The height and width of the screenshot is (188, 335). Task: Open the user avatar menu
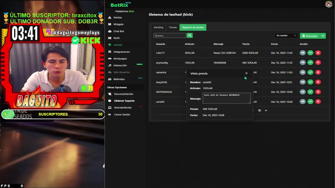[329, 4]
